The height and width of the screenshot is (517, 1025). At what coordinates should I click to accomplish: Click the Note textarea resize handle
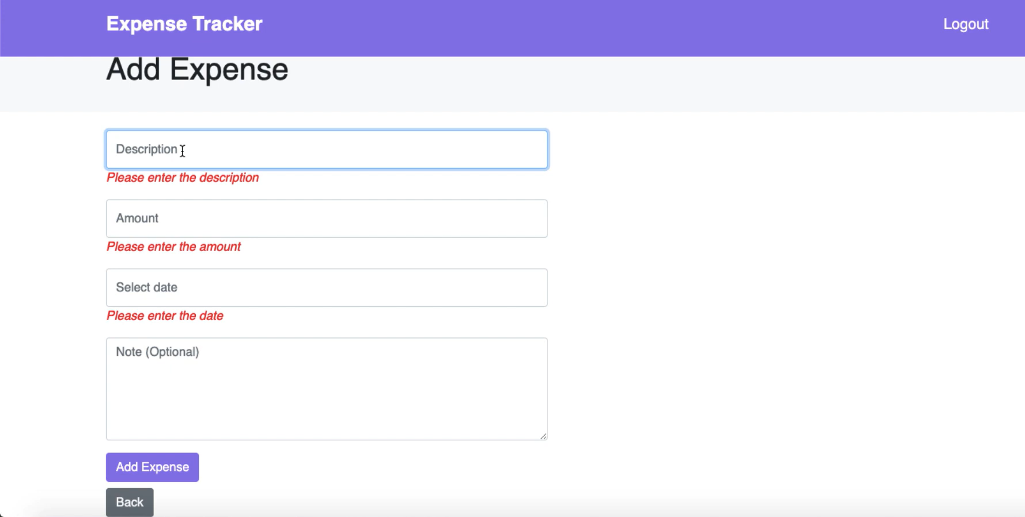coord(543,436)
